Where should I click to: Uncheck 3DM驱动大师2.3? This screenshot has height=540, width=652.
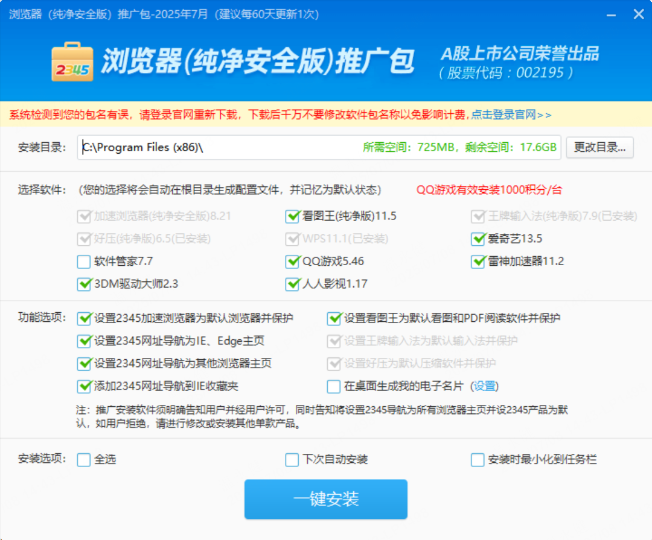[x=84, y=284]
